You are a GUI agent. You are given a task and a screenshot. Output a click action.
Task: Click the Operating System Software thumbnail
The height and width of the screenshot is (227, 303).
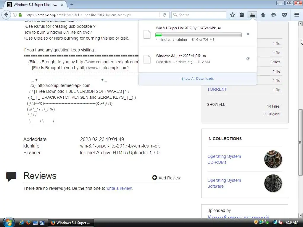click(273, 183)
